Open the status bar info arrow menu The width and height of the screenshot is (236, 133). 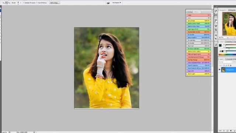[34, 132]
